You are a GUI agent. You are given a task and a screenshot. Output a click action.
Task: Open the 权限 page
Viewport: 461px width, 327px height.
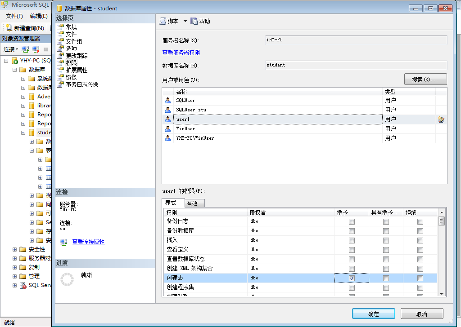[x=71, y=63]
